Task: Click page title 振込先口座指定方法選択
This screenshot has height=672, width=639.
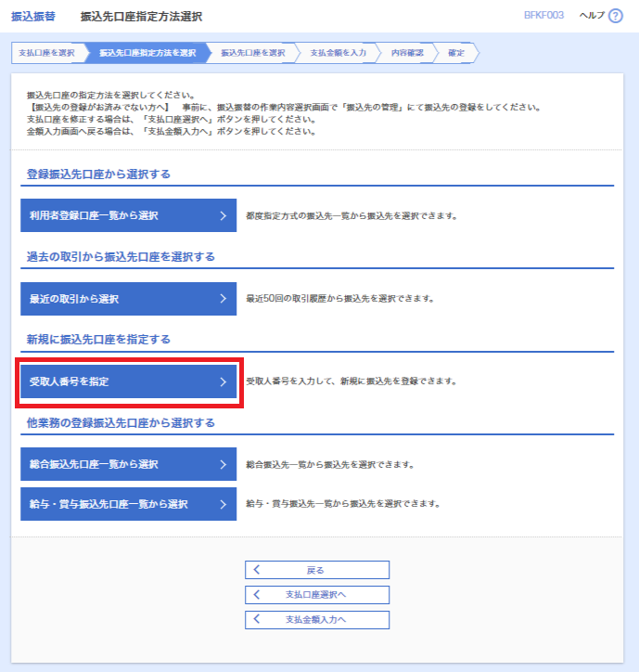Action: coord(141,17)
